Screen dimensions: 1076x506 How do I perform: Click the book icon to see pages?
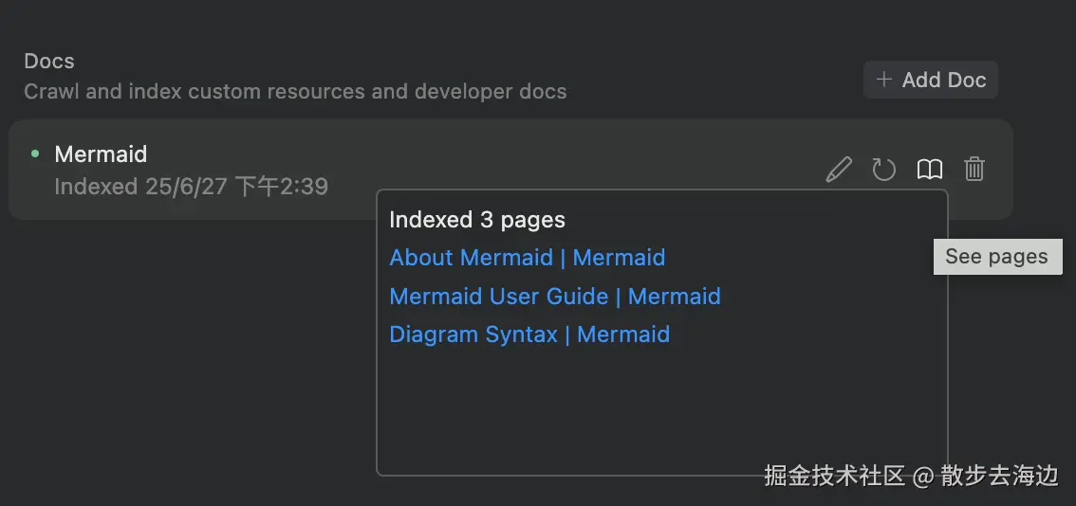pos(930,170)
